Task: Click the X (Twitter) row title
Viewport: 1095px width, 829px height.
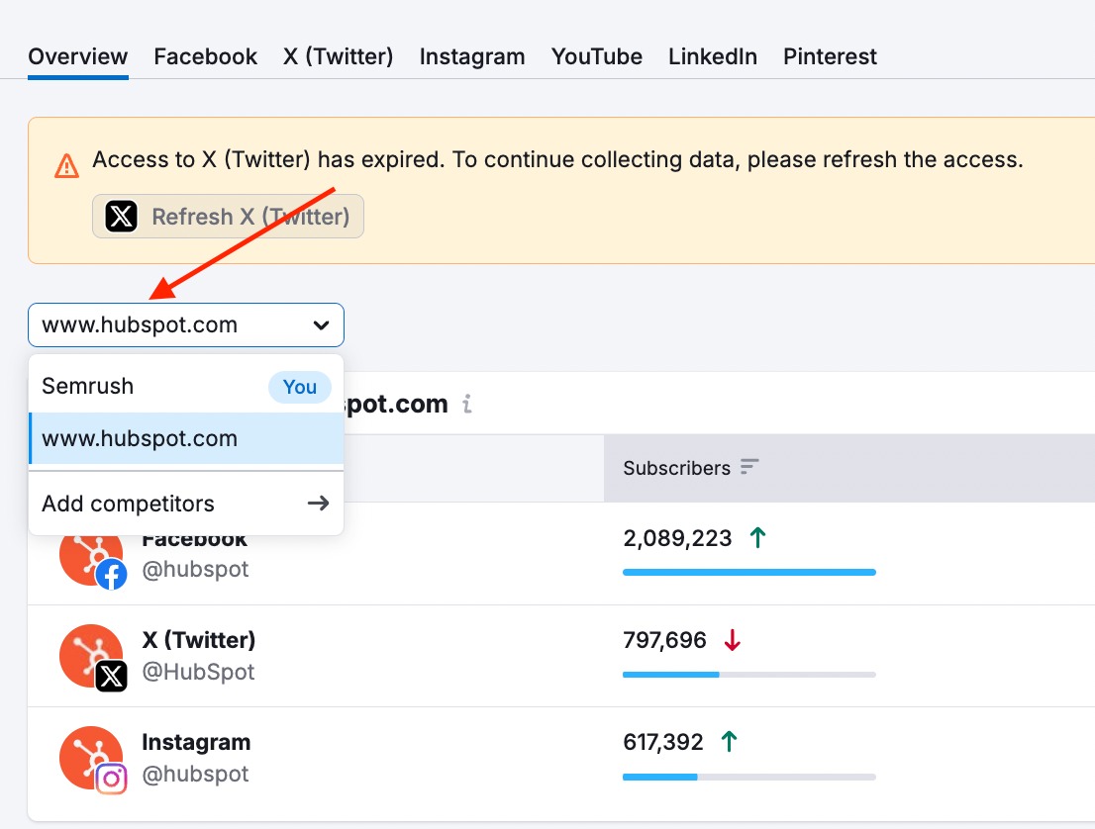Action: coord(199,640)
